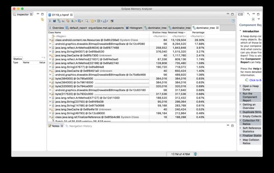Click the dominator tree toolbar icon
274x173 pixels.
pos(59,21)
